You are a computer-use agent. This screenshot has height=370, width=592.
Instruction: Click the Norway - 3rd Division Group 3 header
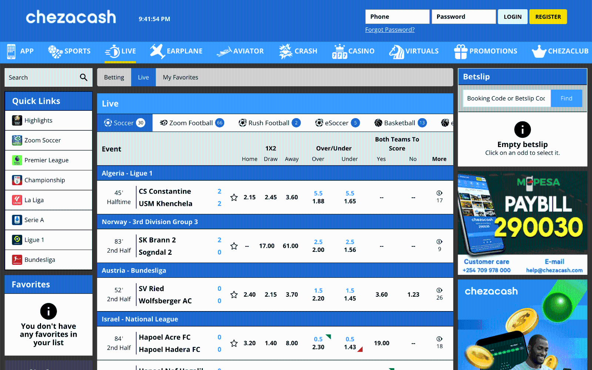tap(275, 221)
